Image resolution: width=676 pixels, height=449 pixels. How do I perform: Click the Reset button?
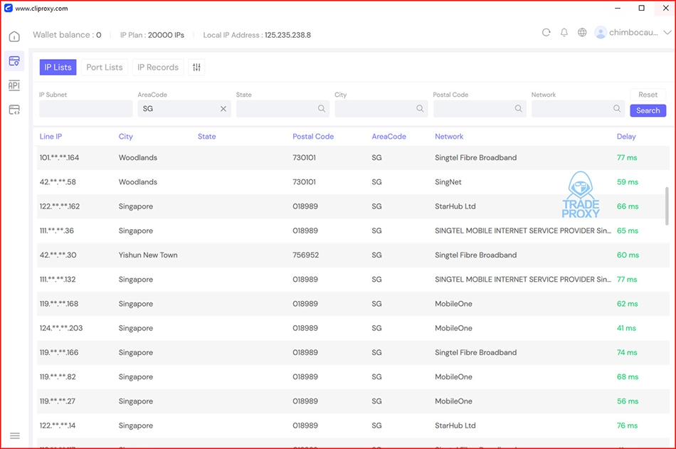click(x=648, y=95)
